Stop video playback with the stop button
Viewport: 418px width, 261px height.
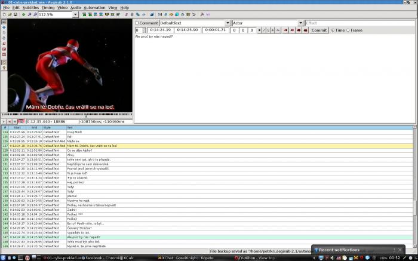(15, 122)
